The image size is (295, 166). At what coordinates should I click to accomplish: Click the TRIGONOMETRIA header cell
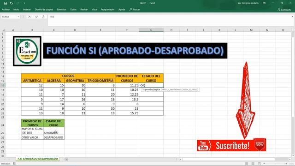coord(100,81)
